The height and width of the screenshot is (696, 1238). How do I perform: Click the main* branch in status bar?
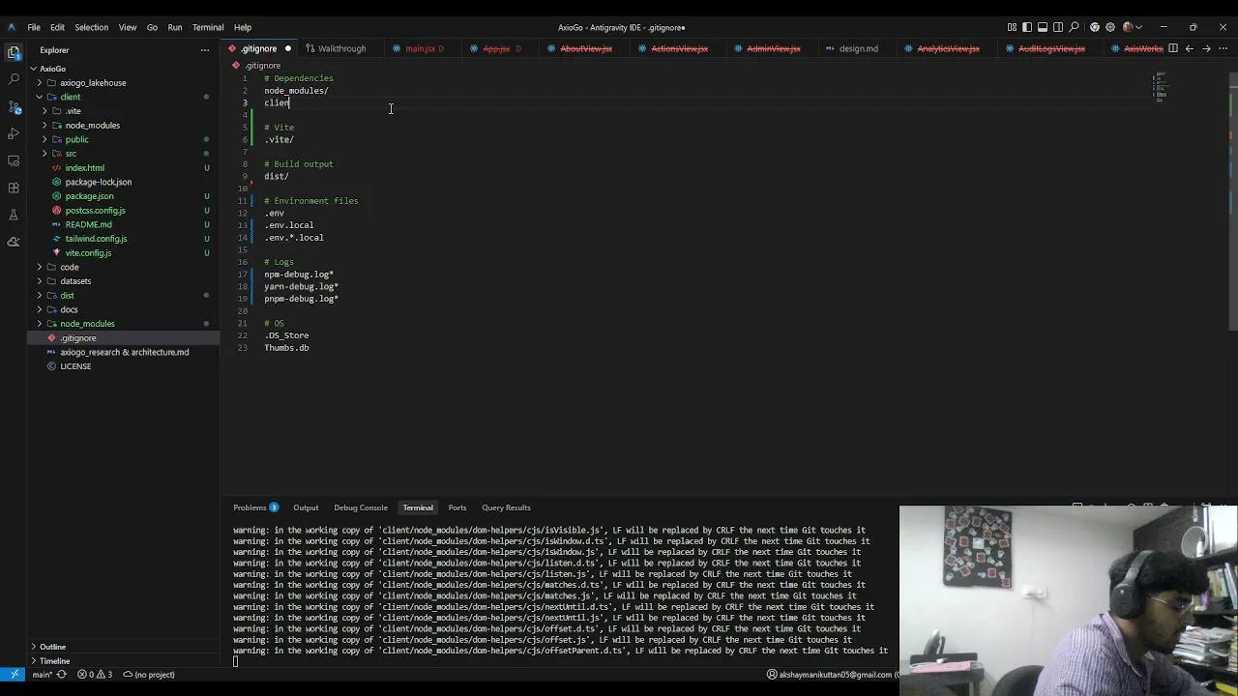42,675
